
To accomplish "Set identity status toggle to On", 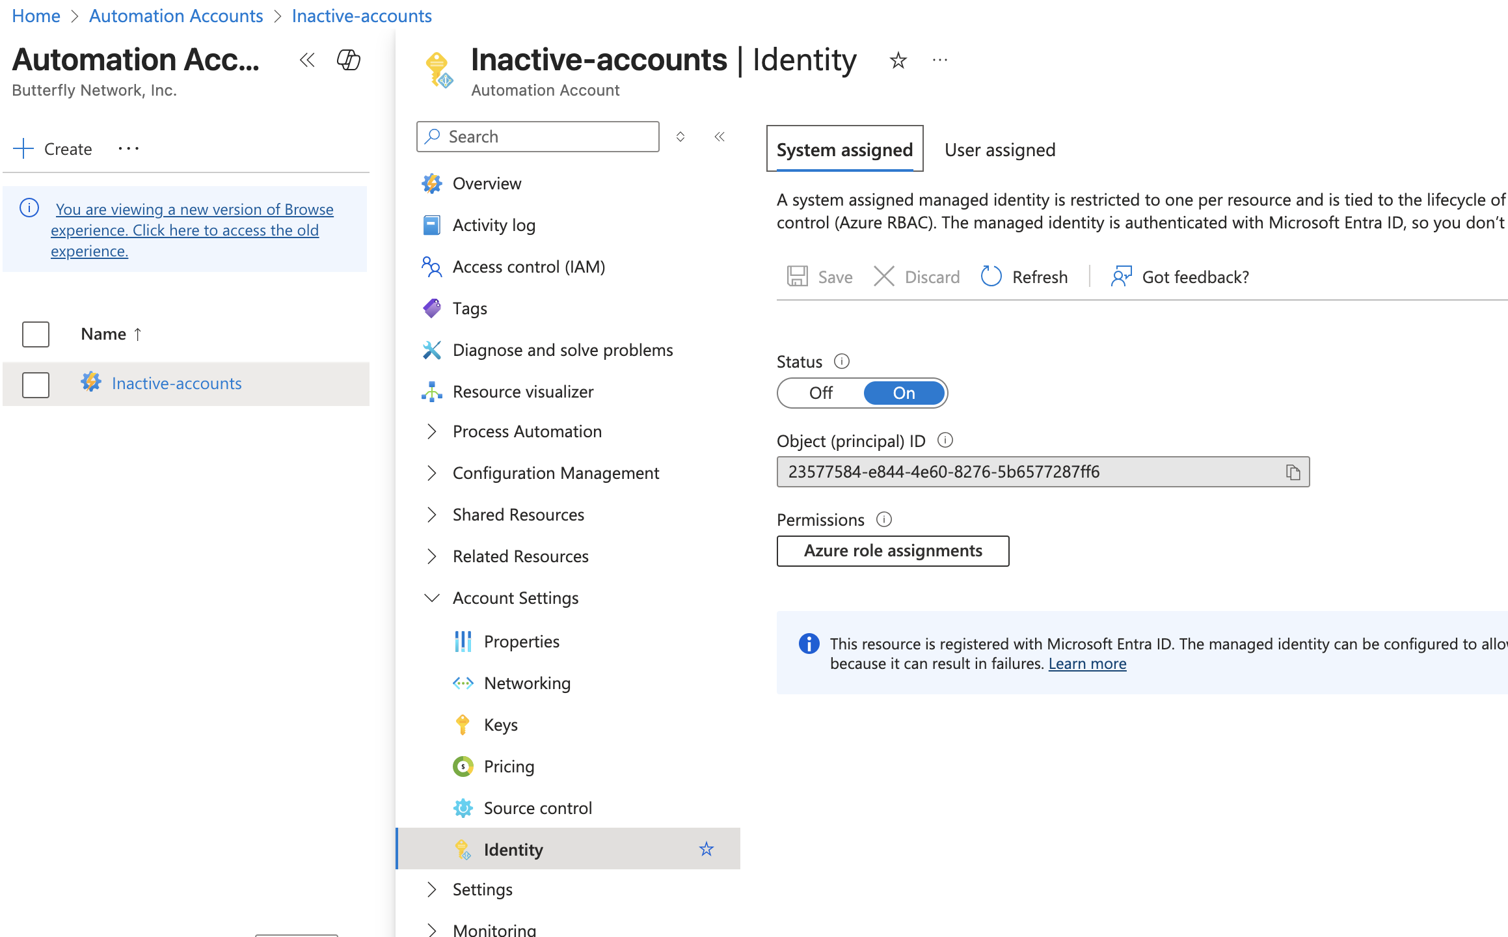I will coord(904,393).
